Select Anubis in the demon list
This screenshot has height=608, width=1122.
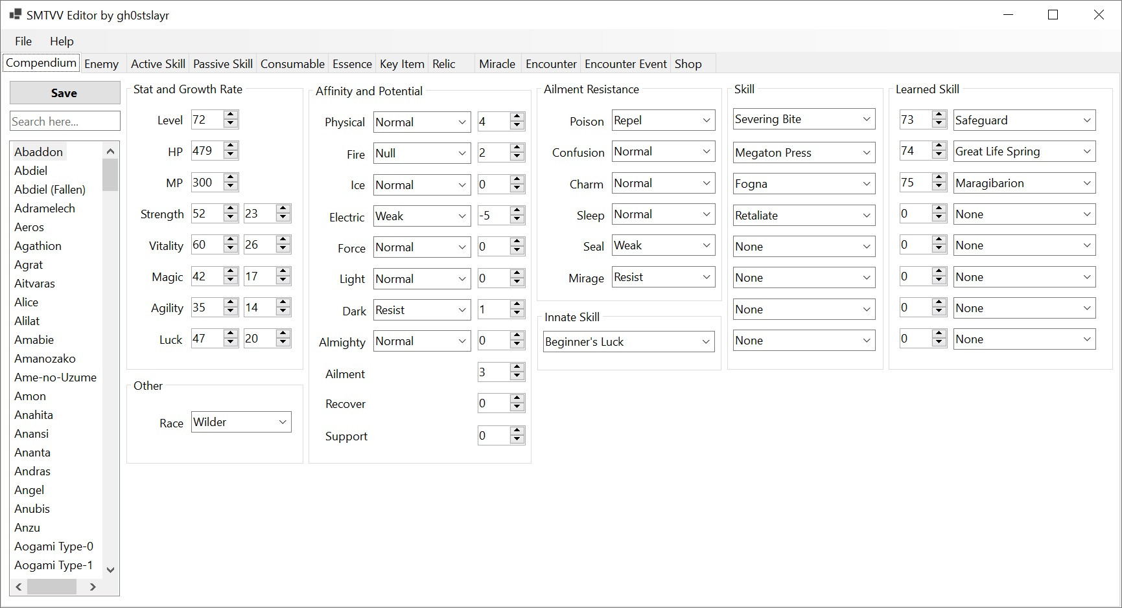[32, 508]
